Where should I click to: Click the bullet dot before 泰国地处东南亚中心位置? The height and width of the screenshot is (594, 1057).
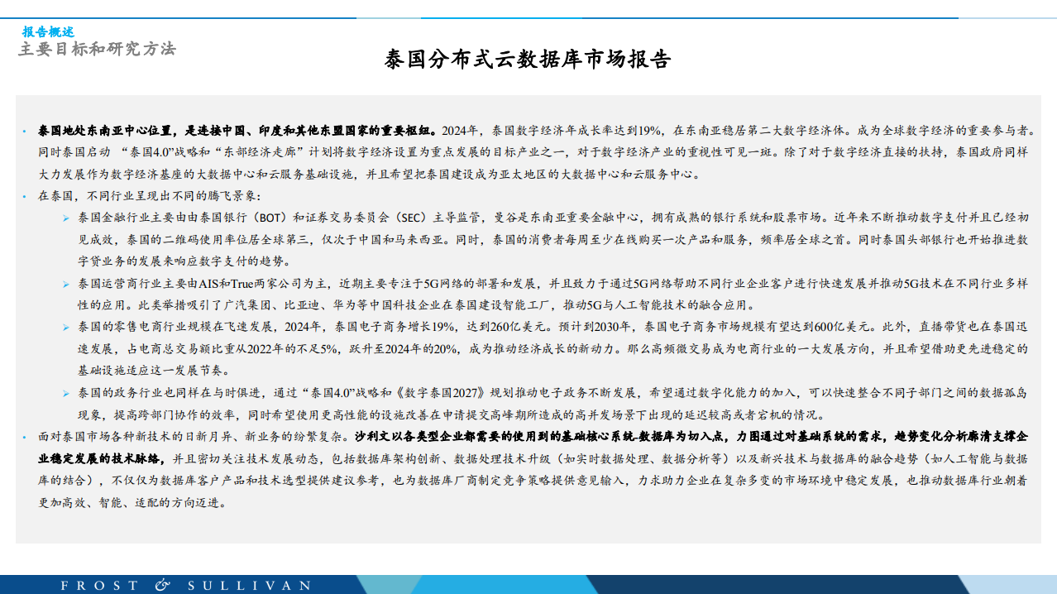(x=25, y=130)
